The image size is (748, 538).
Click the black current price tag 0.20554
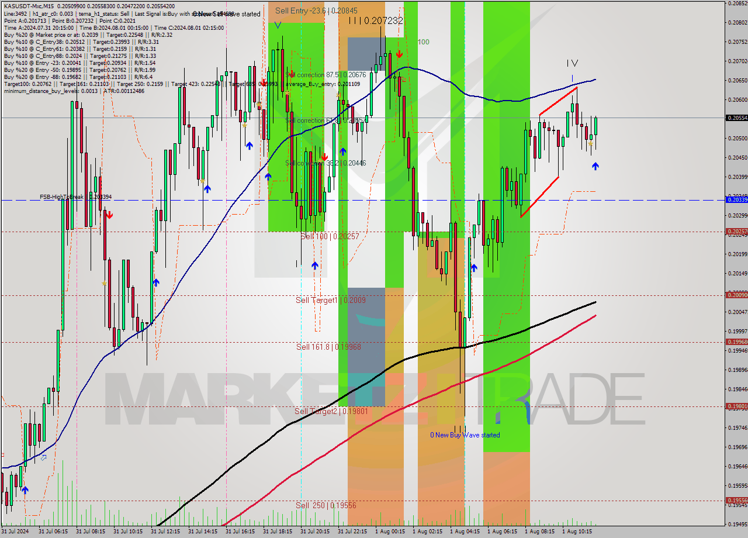tap(736, 118)
